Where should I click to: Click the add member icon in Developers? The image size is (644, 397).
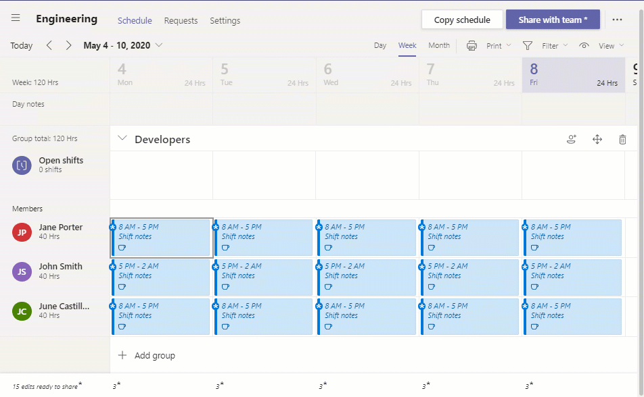pyautogui.click(x=572, y=140)
